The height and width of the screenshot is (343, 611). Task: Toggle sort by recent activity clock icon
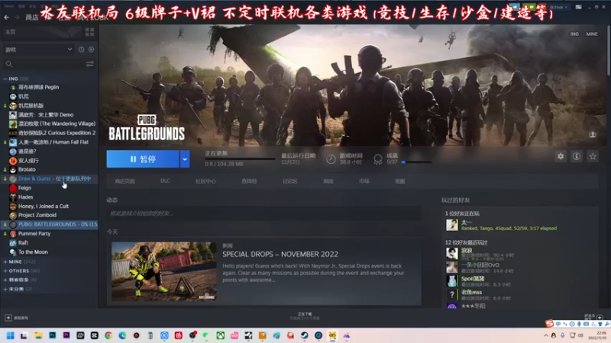[x=82, y=50]
